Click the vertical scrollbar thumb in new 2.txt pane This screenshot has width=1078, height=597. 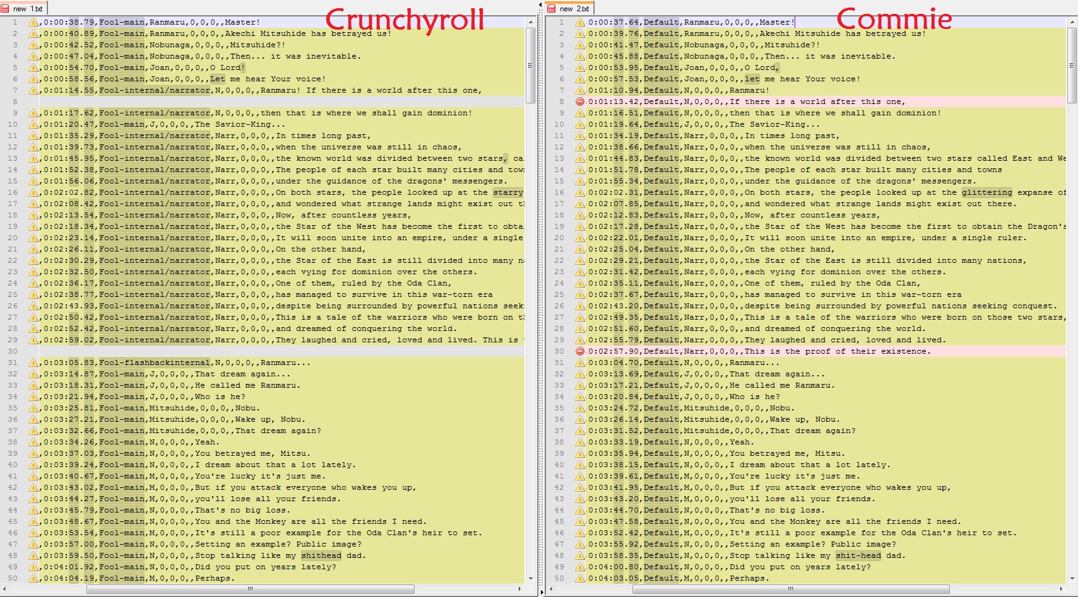(x=1072, y=65)
